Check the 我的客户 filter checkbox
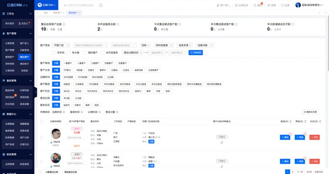329x174 pixels. 85,52
